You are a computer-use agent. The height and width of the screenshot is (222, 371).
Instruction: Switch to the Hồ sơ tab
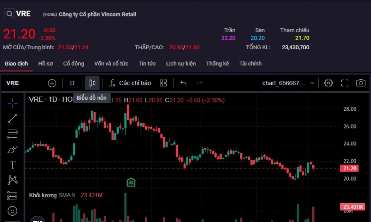pyautogui.click(x=46, y=64)
